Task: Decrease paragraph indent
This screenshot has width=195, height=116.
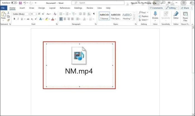Action: click(80, 14)
